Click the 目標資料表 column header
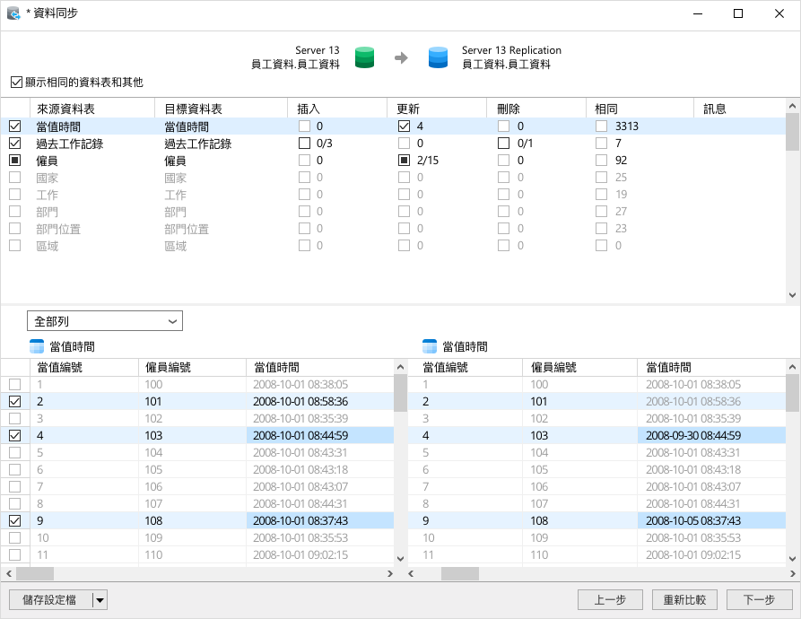The image size is (801, 619). pyautogui.click(x=221, y=109)
